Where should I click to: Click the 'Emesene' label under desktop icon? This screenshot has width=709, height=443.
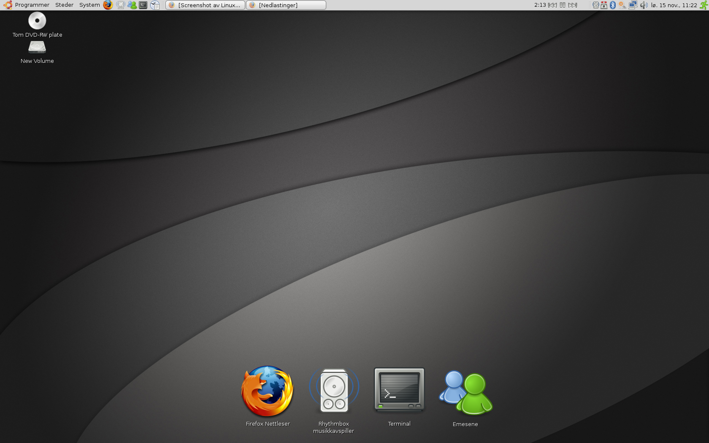pyautogui.click(x=465, y=424)
